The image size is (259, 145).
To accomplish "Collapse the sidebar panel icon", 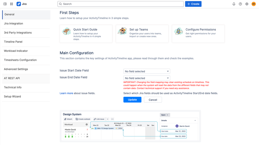I will point(5,4).
